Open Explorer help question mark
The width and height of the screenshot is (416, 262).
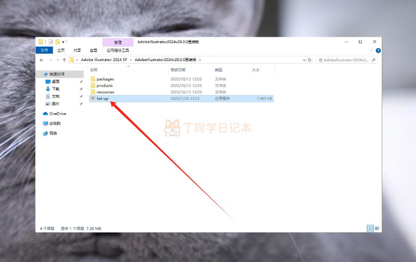coord(378,51)
